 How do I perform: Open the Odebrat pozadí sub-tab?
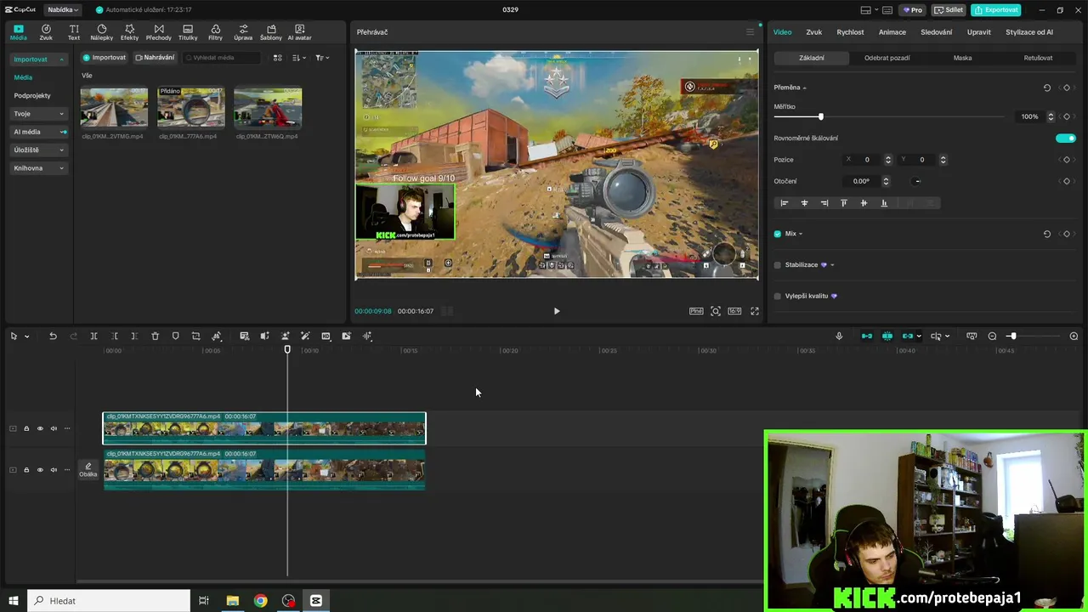click(x=887, y=58)
